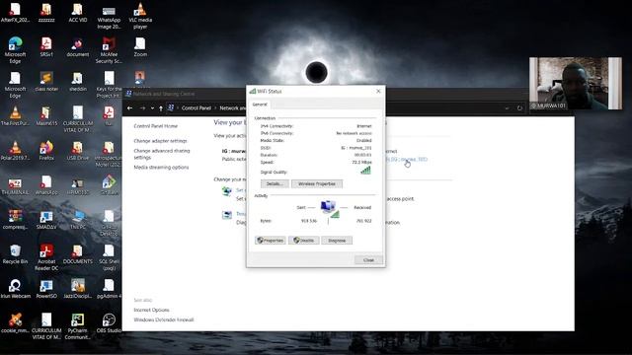This screenshot has height=355, width=632.
Task: Open the cookie_mm desktop file
Action: pos(15,323)
